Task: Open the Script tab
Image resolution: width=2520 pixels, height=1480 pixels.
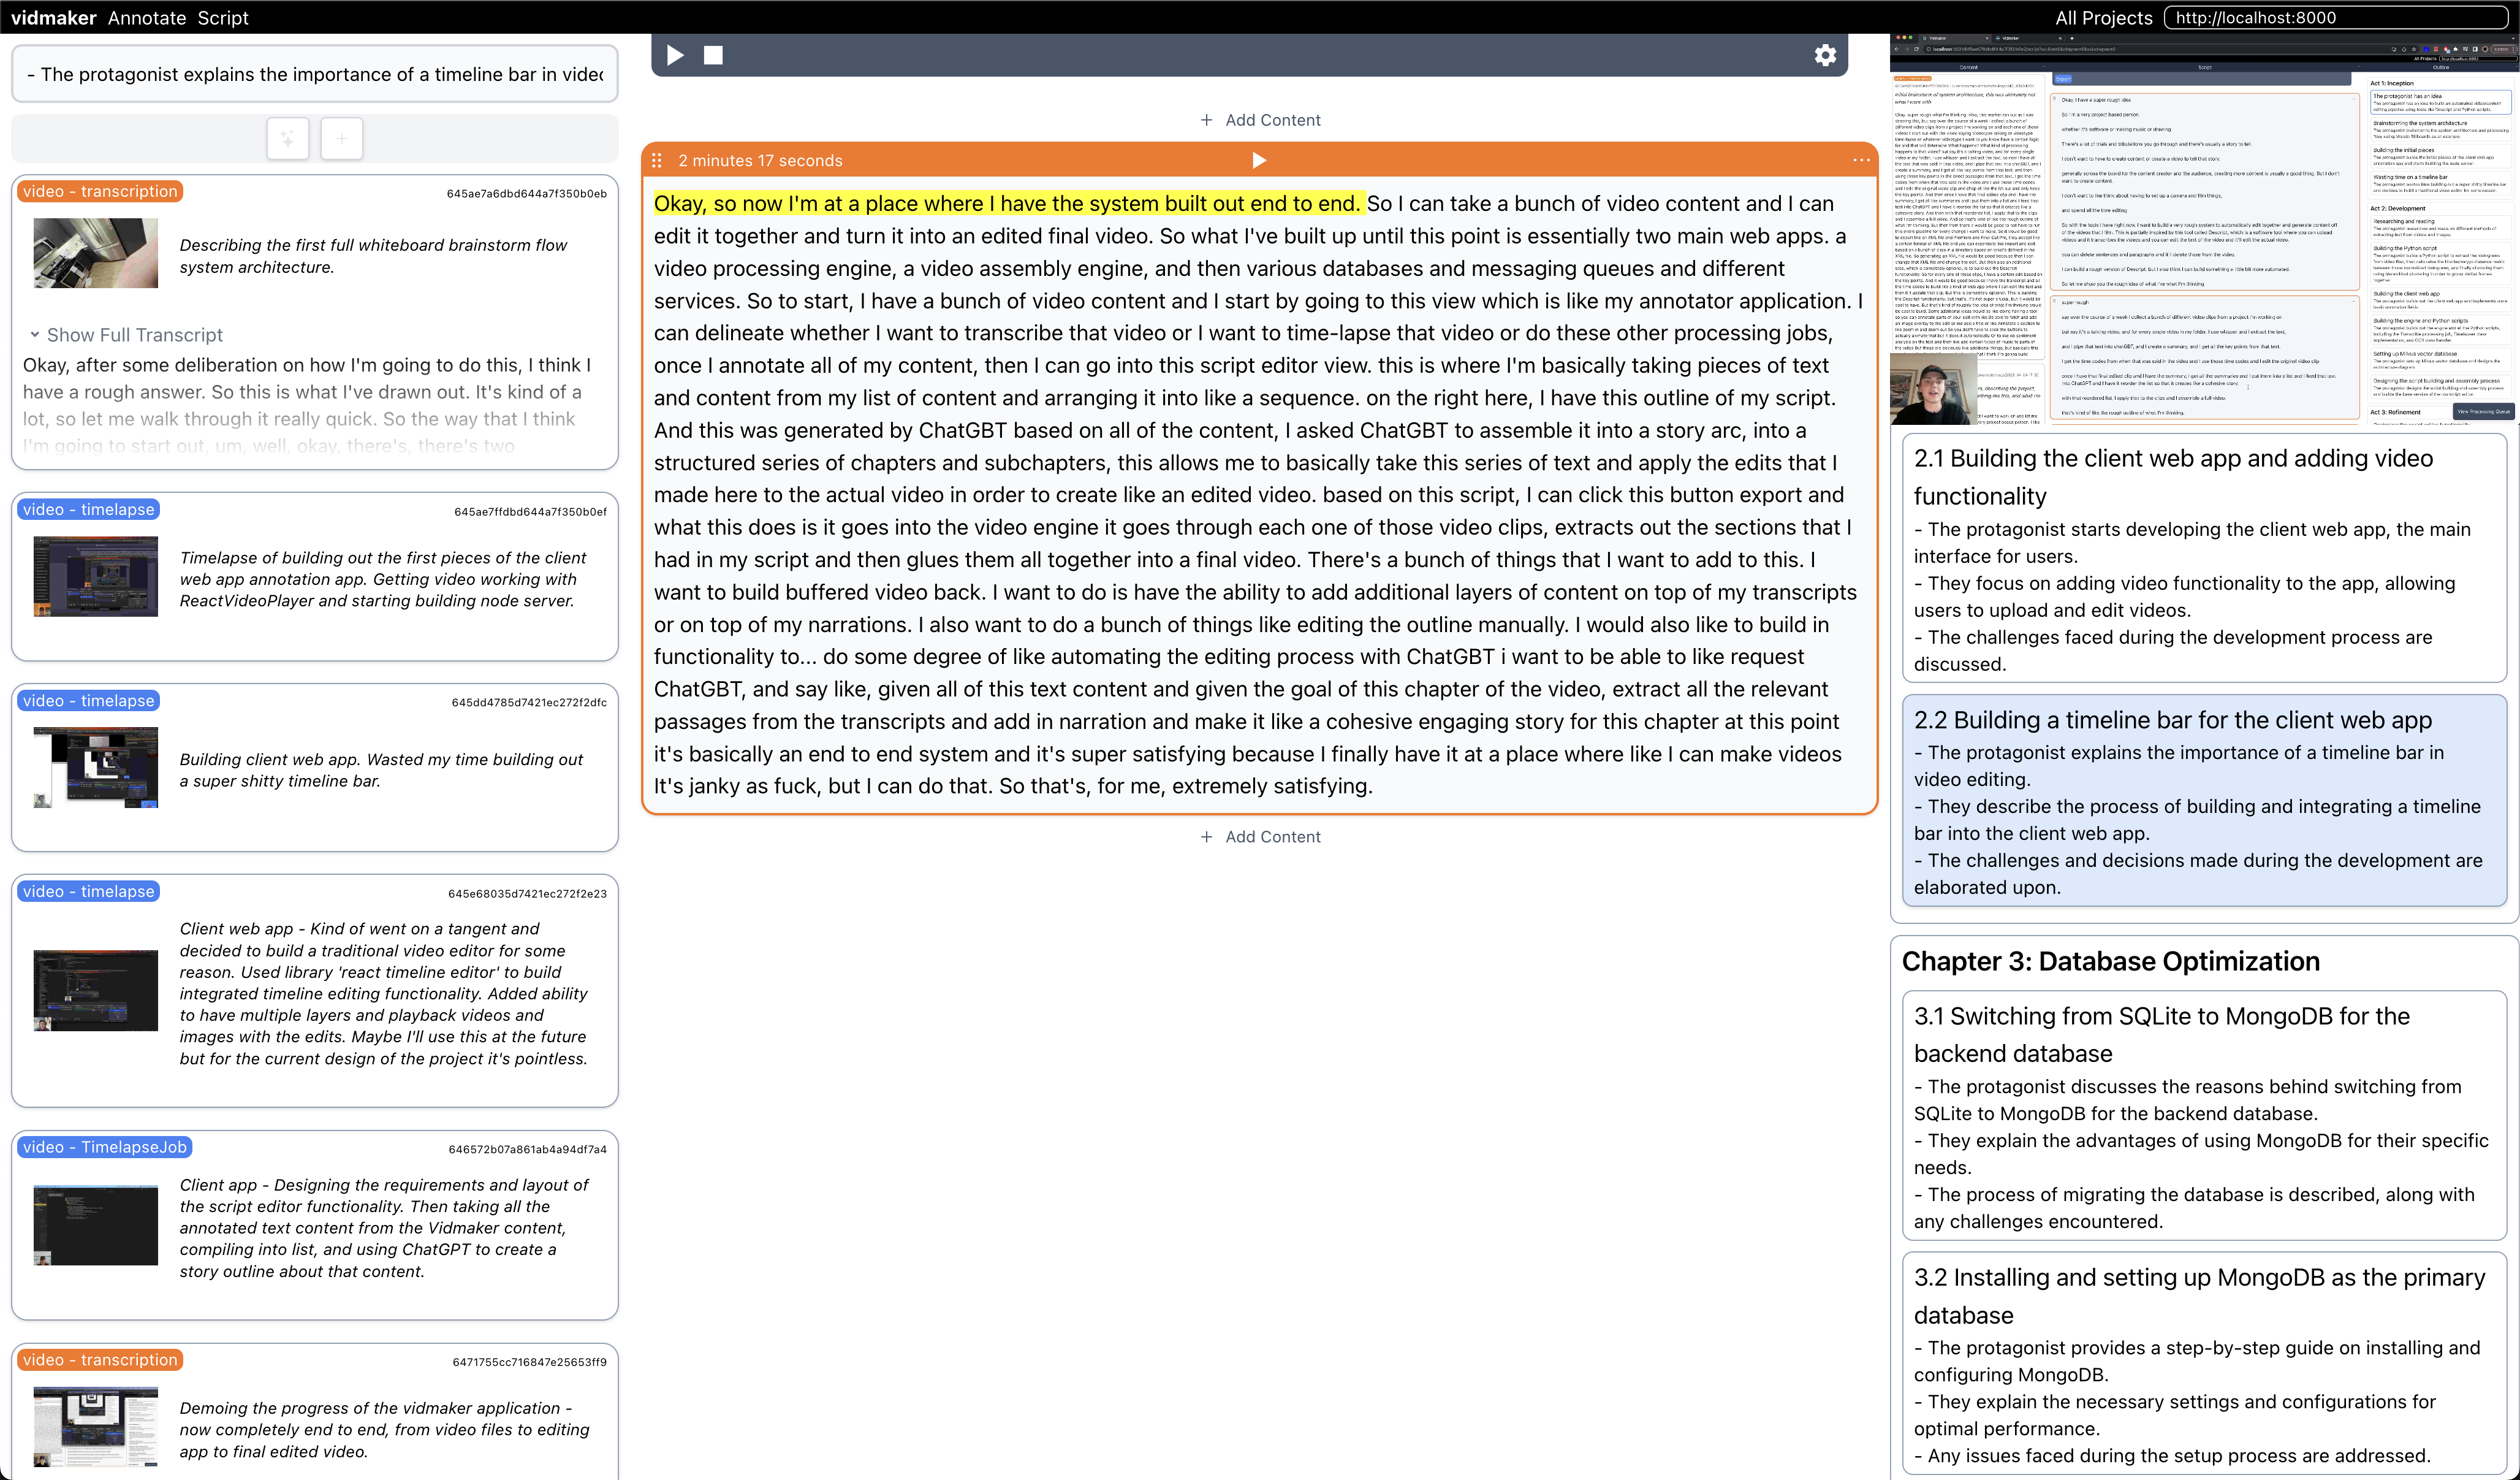Action: pyautogui.click(x=223, y=17)
